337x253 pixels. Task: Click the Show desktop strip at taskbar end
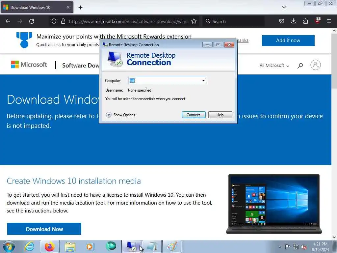(335, 246)
